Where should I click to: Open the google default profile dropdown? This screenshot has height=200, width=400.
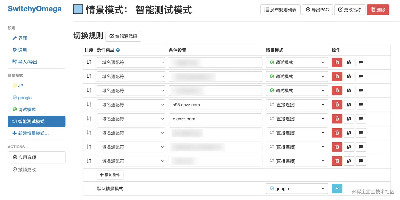pyautogui.click(x=297, y=189)
